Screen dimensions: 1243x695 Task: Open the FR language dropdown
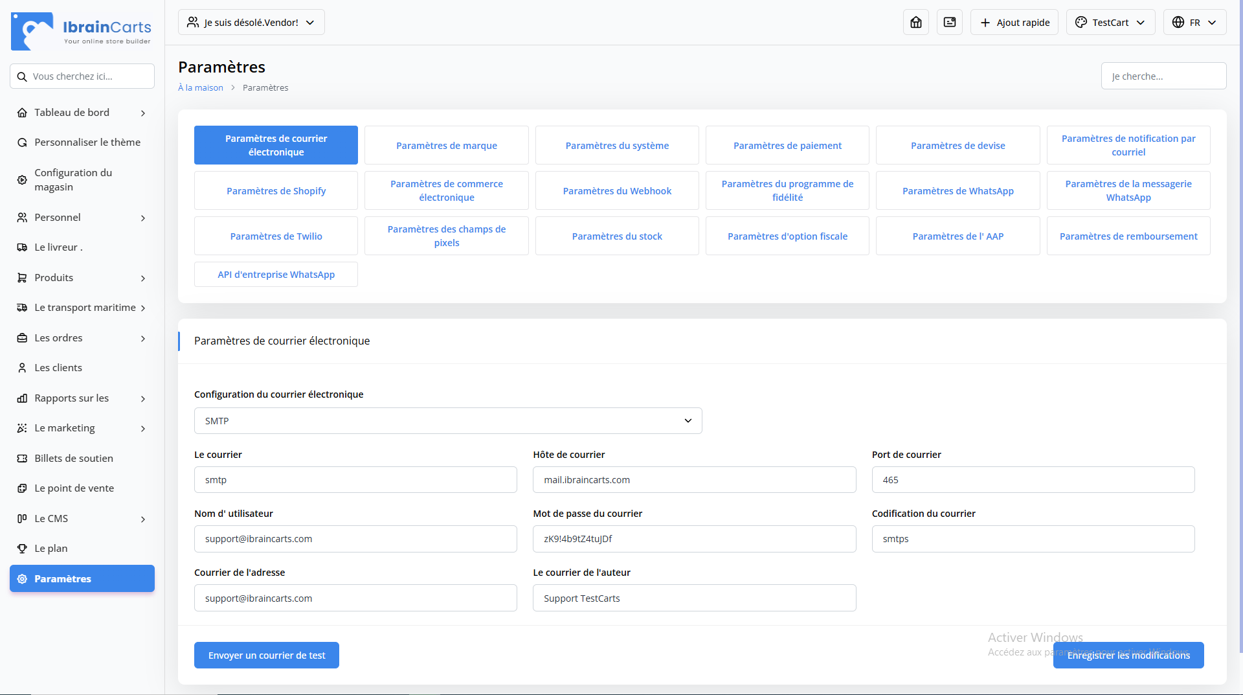[x=1194, y=23]
